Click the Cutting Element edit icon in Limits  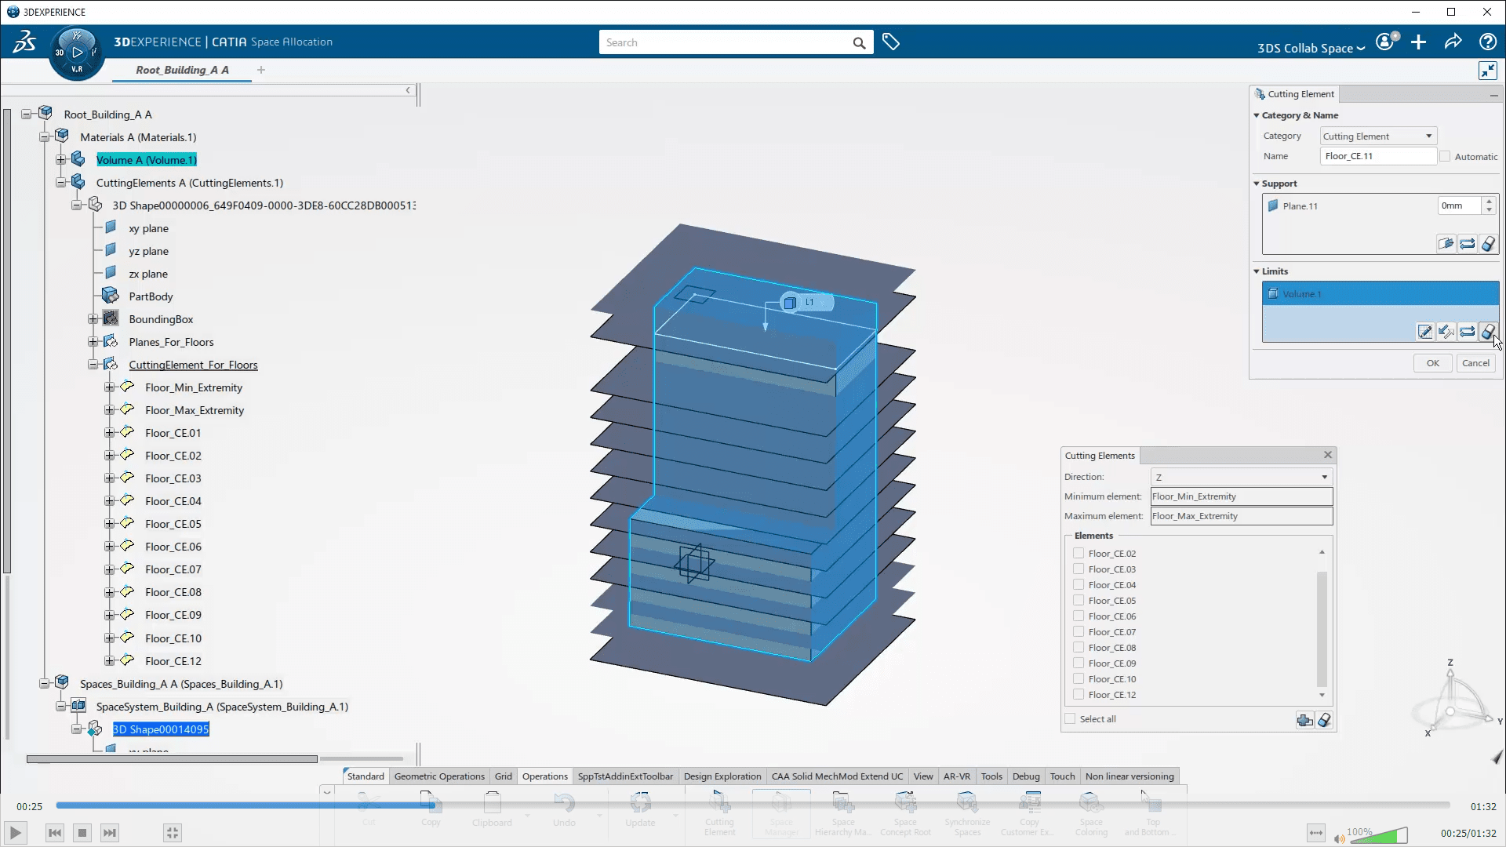1424,331
